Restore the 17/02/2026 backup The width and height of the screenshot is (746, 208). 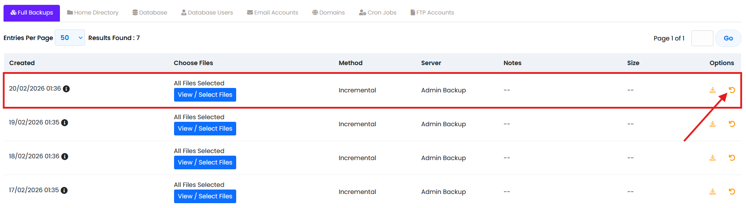731,192
